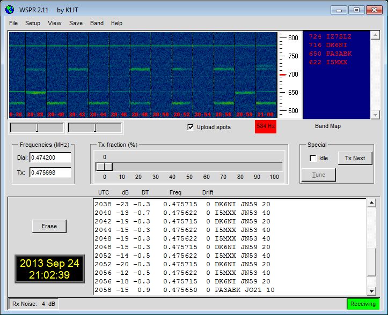Open the Save menu
Image resolution: width=388 pixels, height=315 pixels.
76,23
